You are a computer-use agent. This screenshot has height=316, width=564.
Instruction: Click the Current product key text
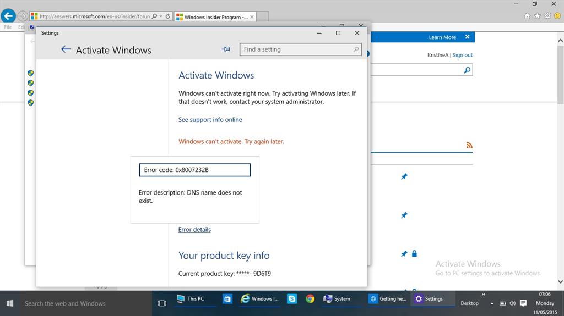click(x=225, y=274)
